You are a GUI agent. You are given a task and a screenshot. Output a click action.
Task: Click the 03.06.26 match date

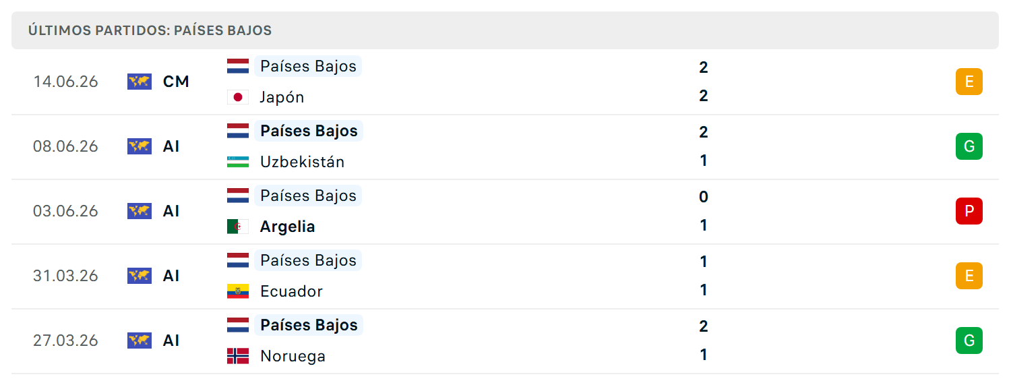[x=66, y=211]
